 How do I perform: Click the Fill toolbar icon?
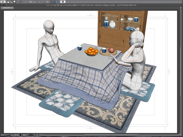(34, 2)
